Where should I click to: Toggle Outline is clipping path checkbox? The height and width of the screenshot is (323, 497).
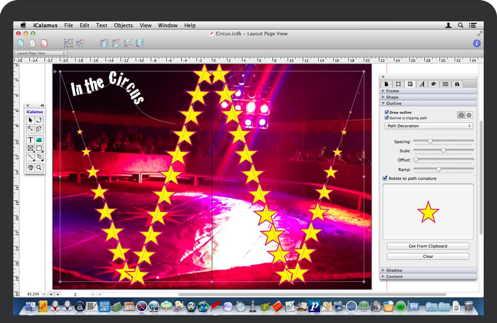[x=387, y=118]
